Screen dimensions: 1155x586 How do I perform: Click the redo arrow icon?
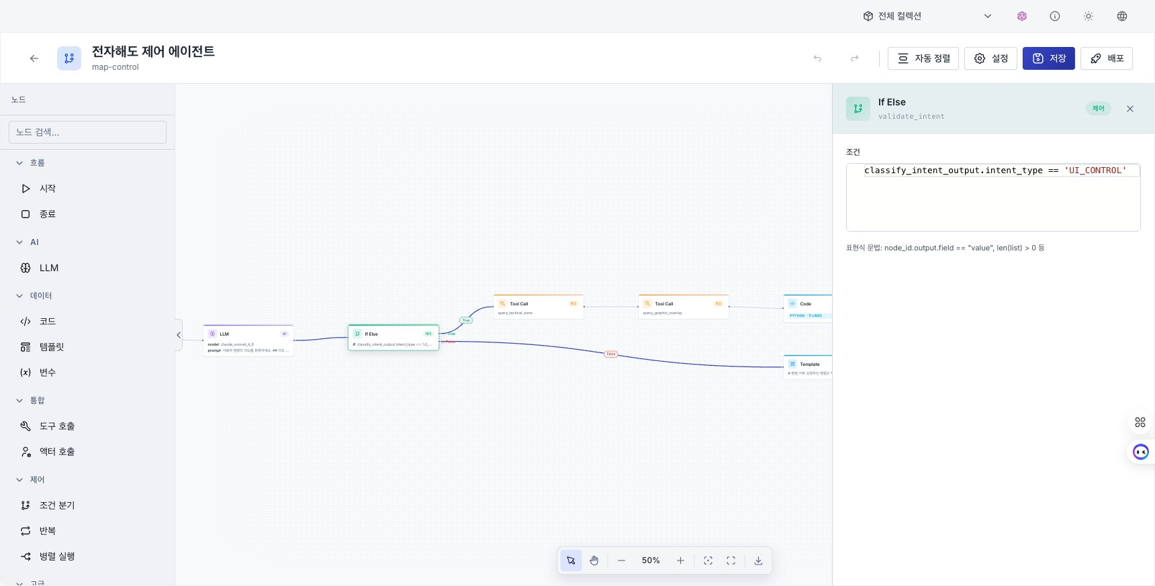(x=854, y=58)
